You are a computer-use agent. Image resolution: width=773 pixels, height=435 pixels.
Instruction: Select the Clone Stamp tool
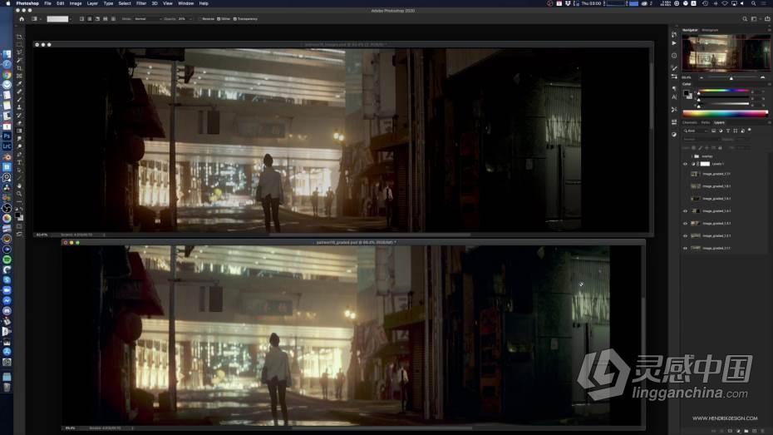pos(19,107)
